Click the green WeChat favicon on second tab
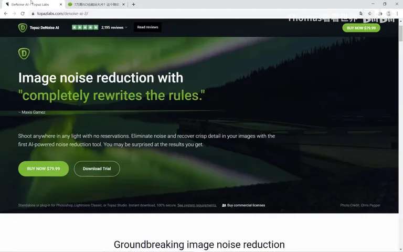This screenshot has width=403, height=252. pyautogui.click(x=70, y=4)
